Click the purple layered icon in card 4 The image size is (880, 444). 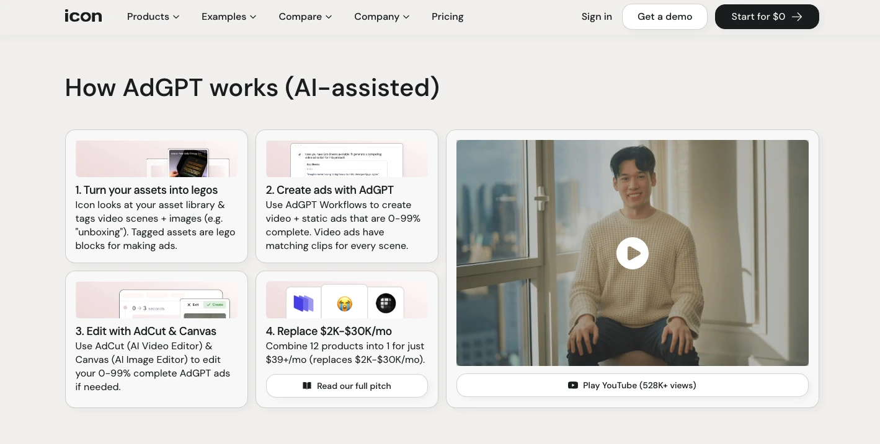pos(303,303)
